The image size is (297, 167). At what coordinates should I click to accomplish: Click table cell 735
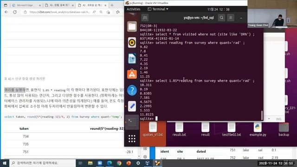(26, 144)
